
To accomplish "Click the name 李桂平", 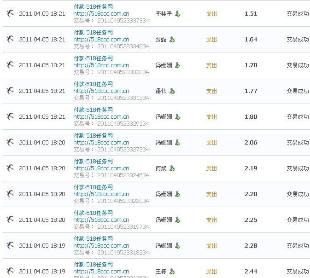I will point(164,14).
